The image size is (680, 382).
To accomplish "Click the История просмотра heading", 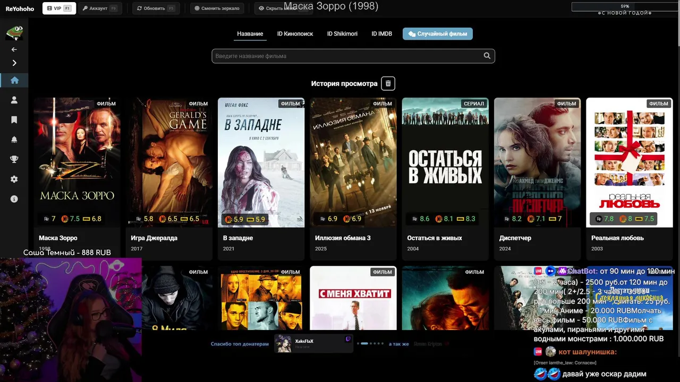I will (344, 84).
